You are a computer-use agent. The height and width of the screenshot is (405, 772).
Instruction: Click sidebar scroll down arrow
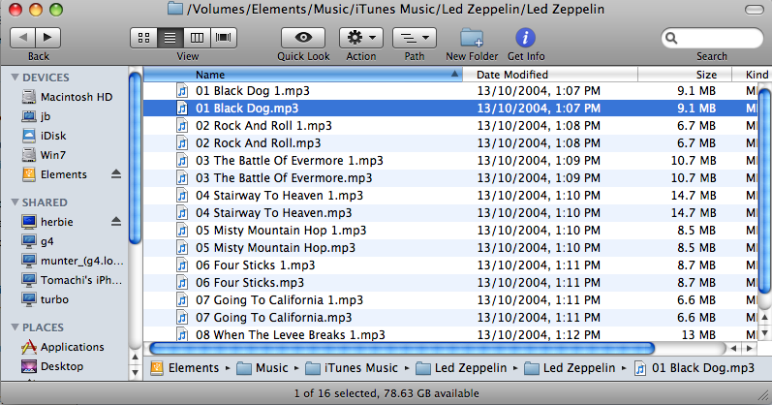tap(135, 372)
